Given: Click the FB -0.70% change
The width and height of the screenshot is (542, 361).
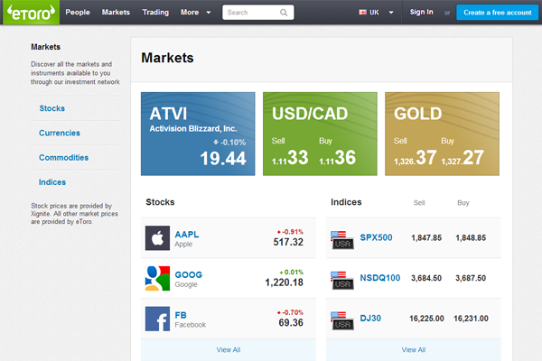Looking at the screenshot, I should tap(290, 312).
